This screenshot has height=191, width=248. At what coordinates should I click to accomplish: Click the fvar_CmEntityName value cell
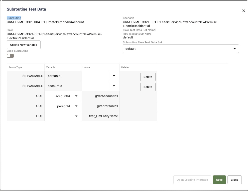point(101,116)
